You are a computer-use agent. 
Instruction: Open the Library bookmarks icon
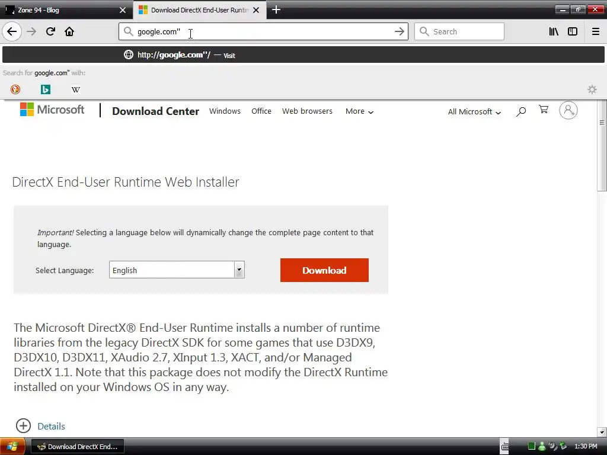pyautogui.click(x=554, y=31)
